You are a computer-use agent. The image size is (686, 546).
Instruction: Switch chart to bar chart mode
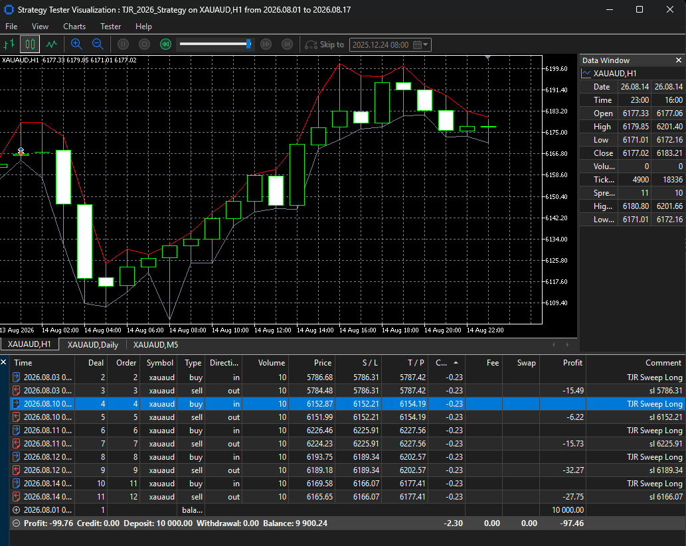[9, 44]
